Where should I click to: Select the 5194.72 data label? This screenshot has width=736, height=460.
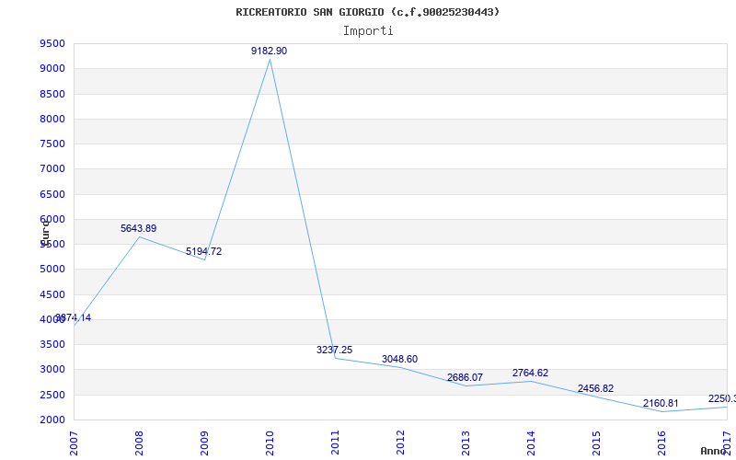(203, 251)
